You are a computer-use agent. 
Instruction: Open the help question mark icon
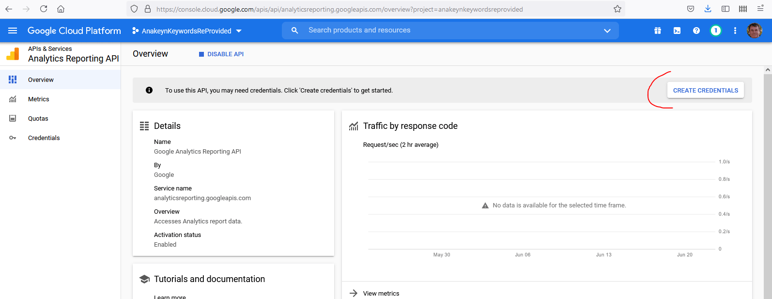point(696,31)
